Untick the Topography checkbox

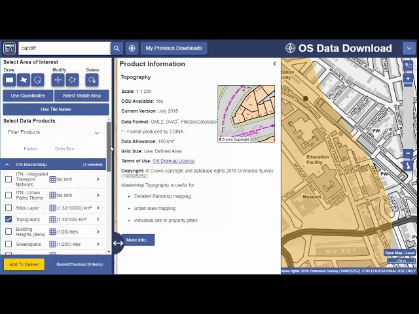9,219
